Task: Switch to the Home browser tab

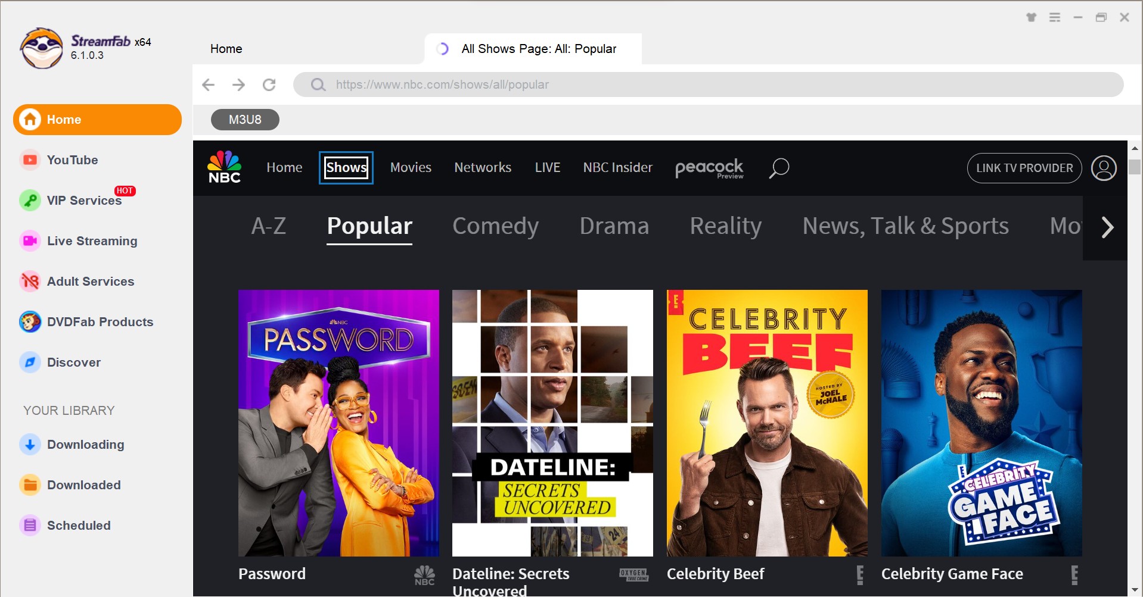Action: click(226, 49)
